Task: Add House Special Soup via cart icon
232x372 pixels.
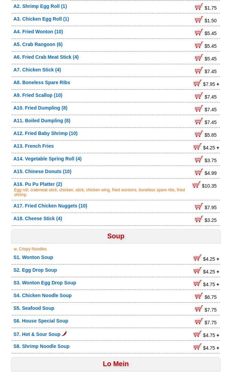Action: (x=199, y=322)
